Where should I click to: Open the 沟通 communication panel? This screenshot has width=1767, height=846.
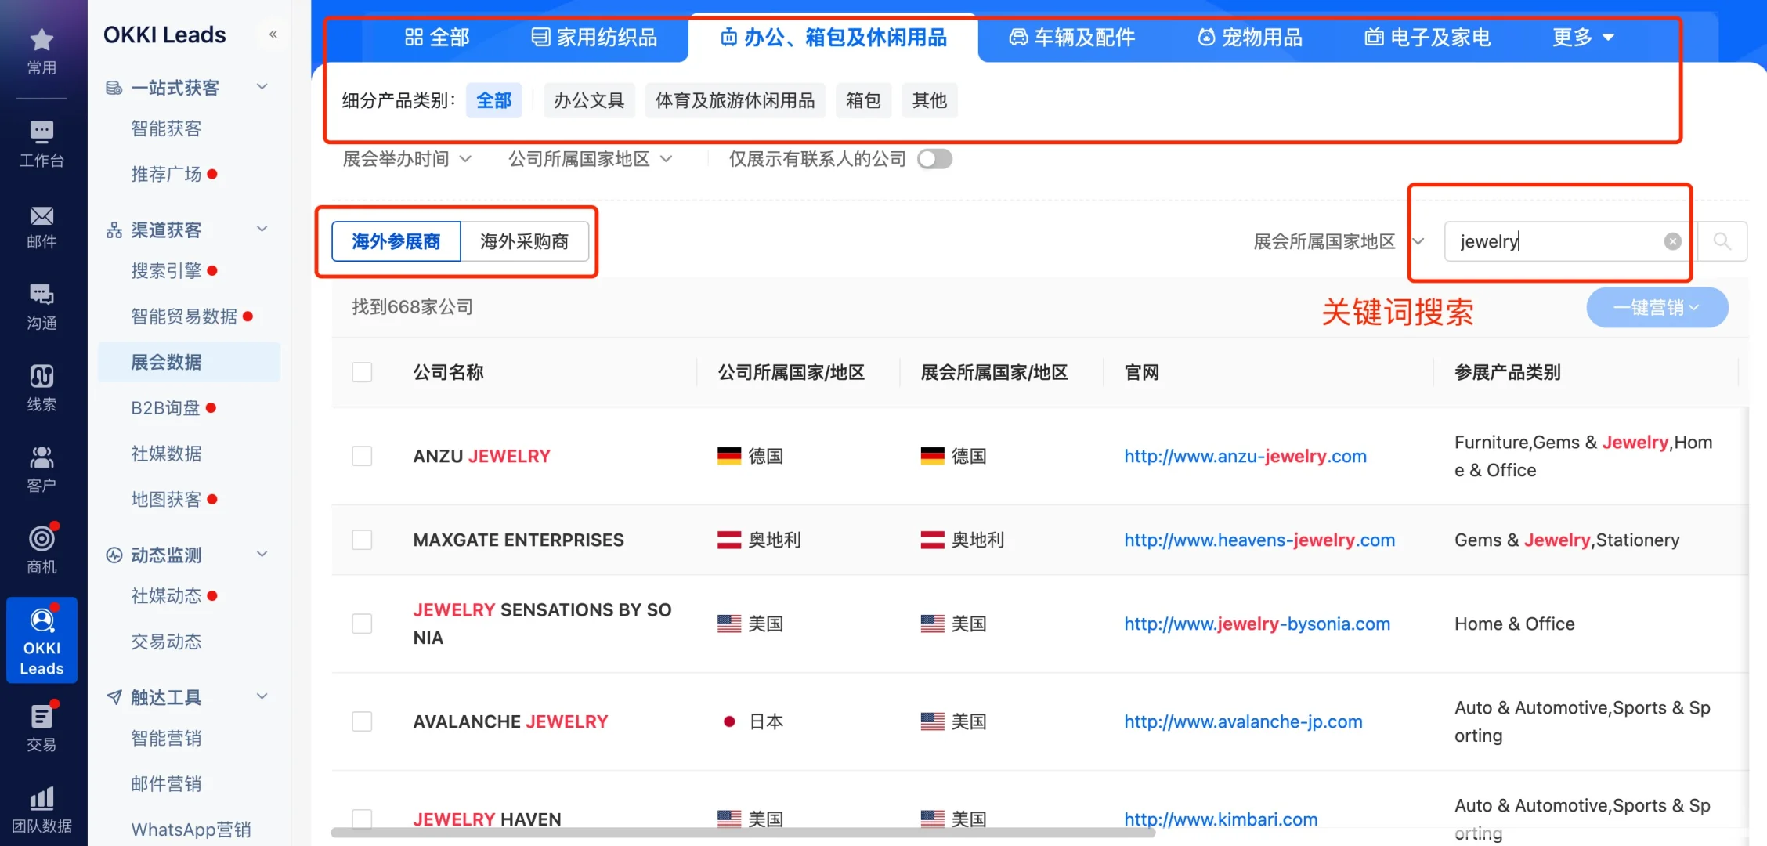pyautogui.click(x=41, y=305)
